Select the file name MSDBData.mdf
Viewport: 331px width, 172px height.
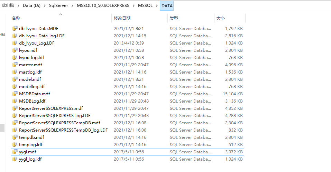tap(35, 94)
